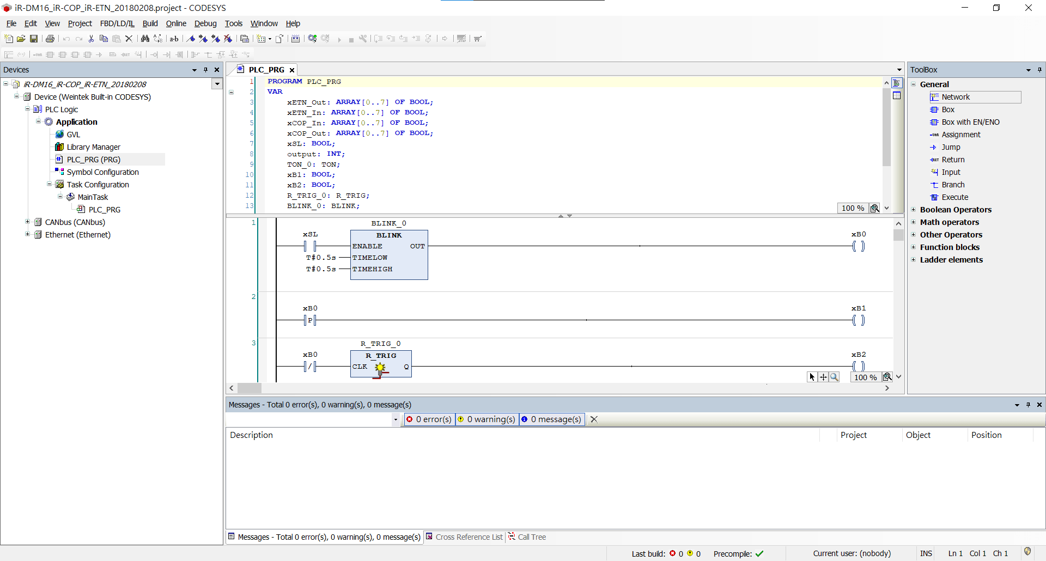Click the Save project toolbar icon

click(34, 39)
